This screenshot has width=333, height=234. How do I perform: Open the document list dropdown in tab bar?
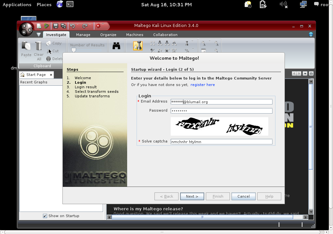305,74
